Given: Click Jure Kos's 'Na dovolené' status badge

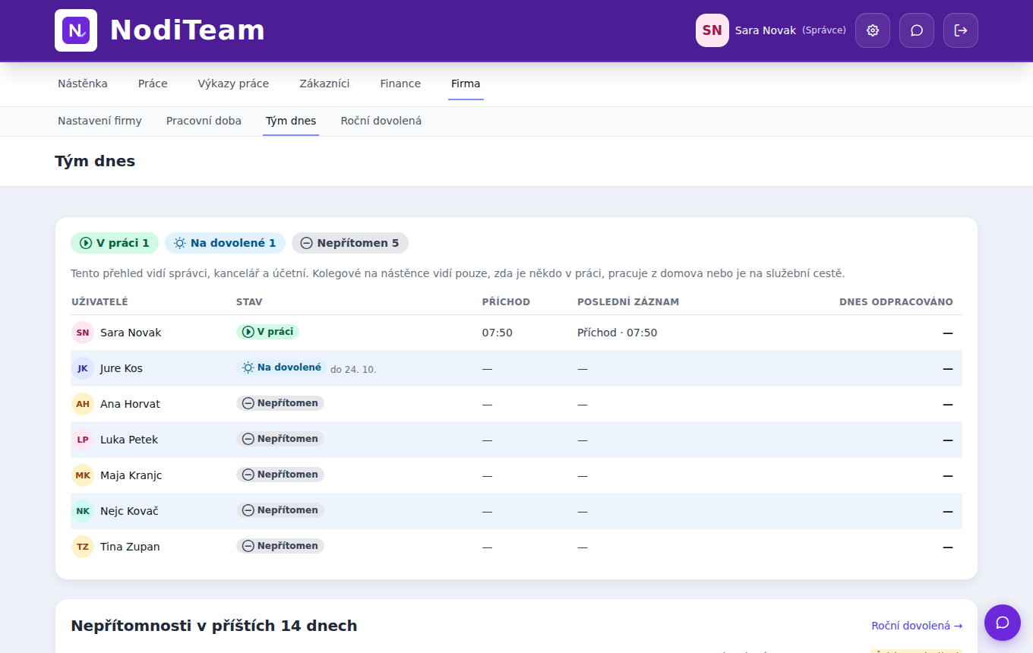Looking at the screenshot, I should pos(281,368).
